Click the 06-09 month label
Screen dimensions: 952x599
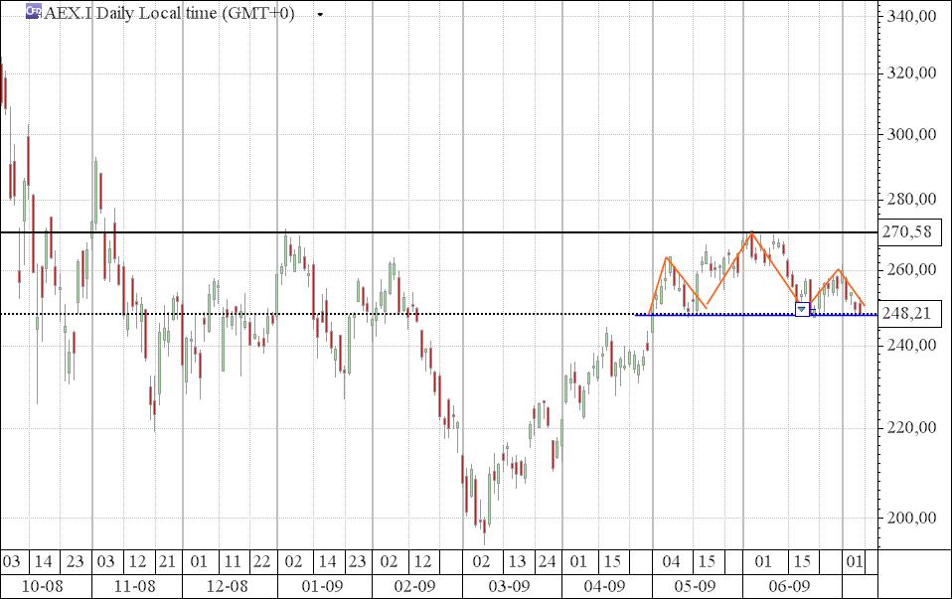pos(789,587)
